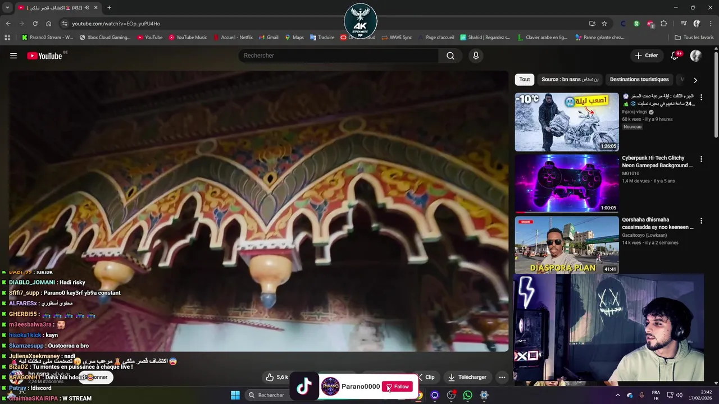The image size is (719, 404).
Task: Go to the YouTube home logo
Action: click(44, 56)
